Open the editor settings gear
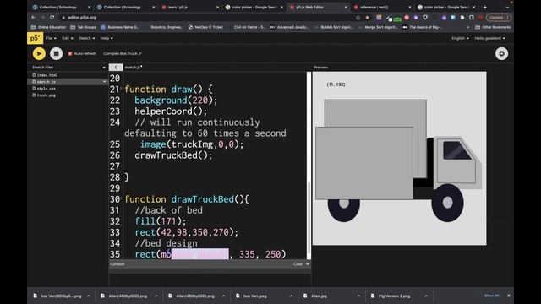Viewport: 541px width, 304px height. (501, 54)
